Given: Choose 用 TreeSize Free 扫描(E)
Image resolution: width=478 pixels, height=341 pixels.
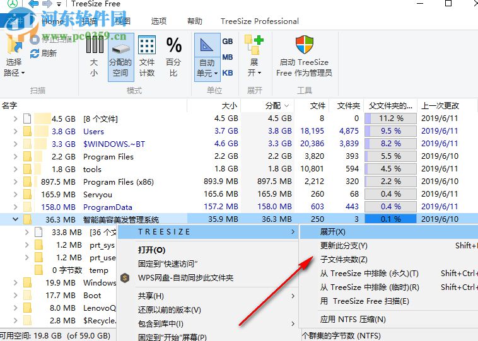Looking at the screenshot, I should pos(364,301).
